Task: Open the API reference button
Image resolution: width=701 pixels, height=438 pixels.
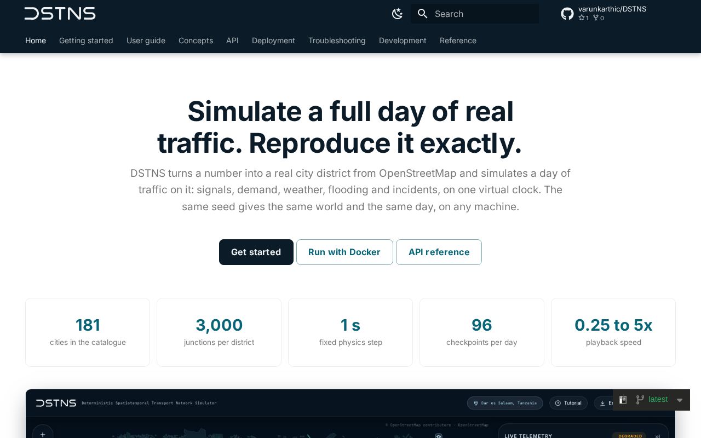Action: click(x=439, y=252)
